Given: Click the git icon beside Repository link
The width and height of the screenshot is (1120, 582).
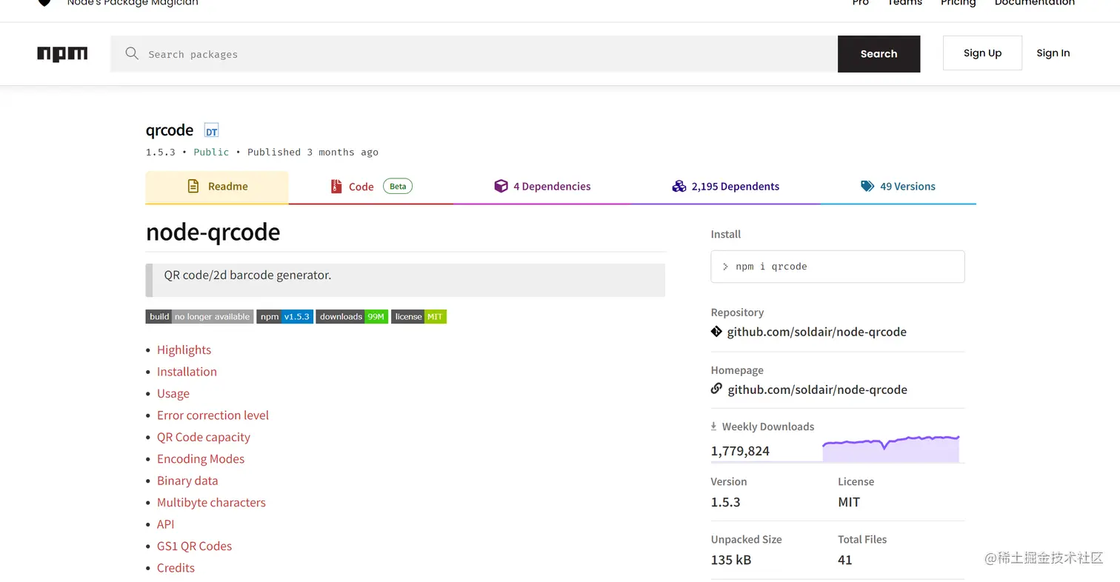Looking at the screenshot, I should tap(716, 331).
